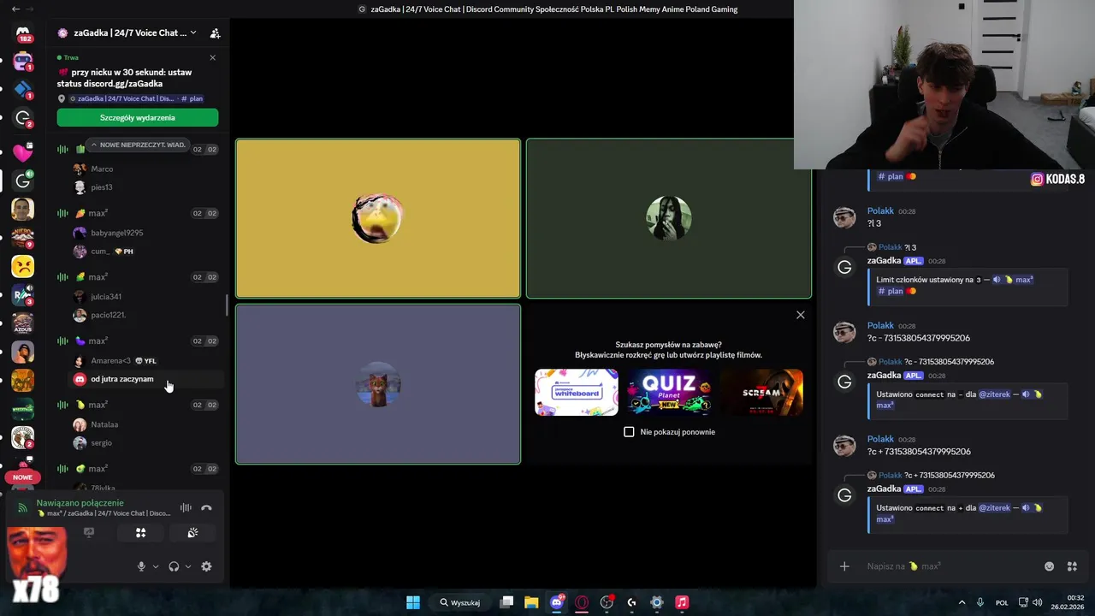Open Discord direct messages home icon
The image size is (1095, 616).
click(23, 33)
